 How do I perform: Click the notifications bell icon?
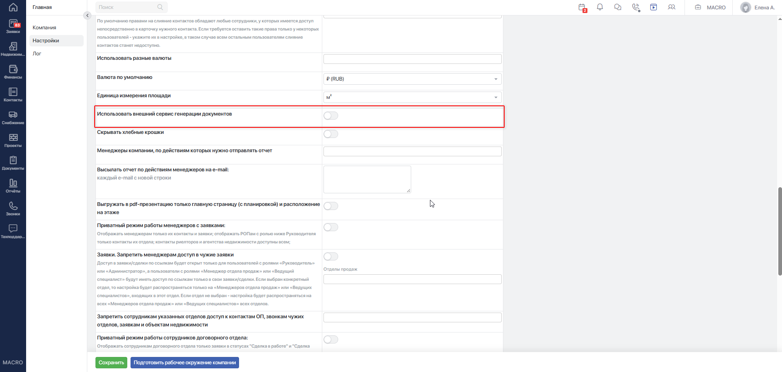600,7
